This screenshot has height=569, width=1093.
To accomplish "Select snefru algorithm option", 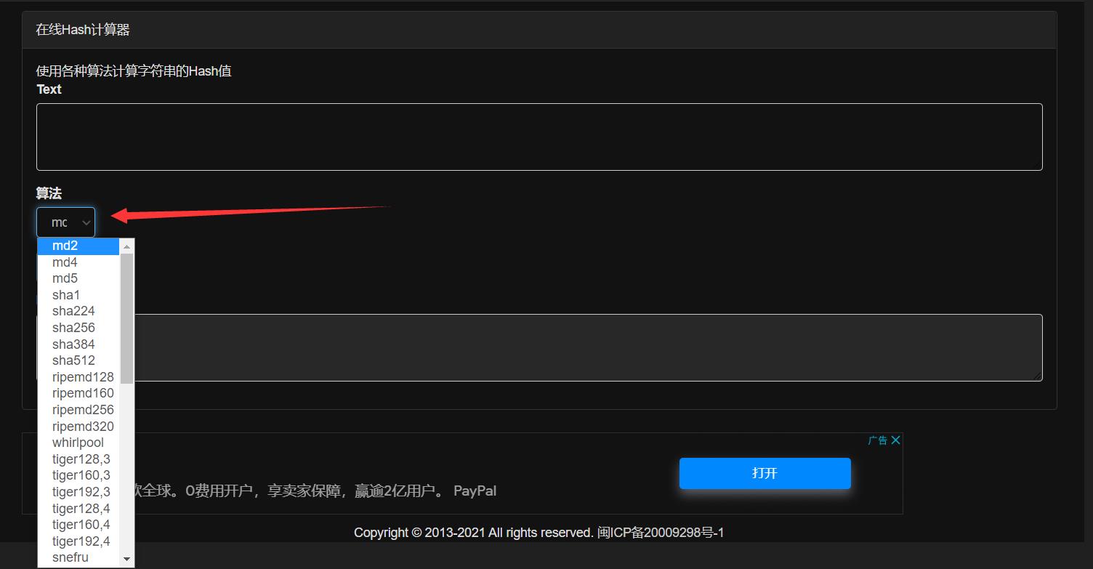I will coord(78,557).
